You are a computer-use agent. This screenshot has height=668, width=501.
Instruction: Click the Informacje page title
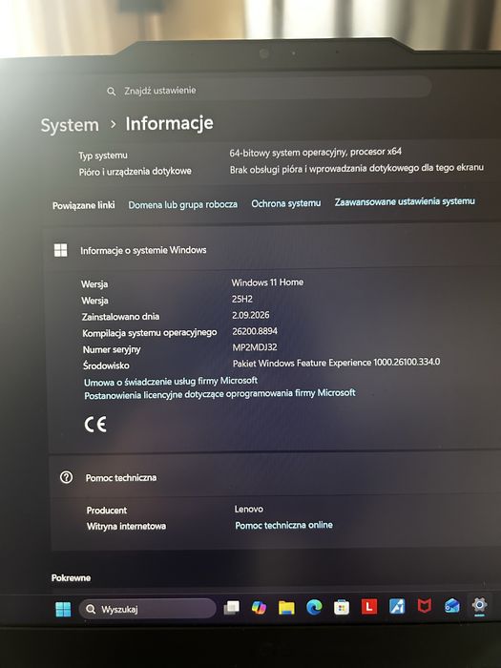point(169,123)
